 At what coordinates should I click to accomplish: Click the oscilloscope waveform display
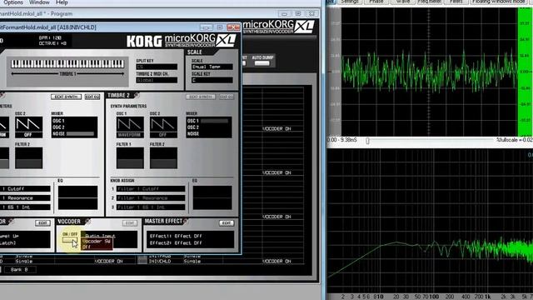pyautogui.click(x=430, y=72)
